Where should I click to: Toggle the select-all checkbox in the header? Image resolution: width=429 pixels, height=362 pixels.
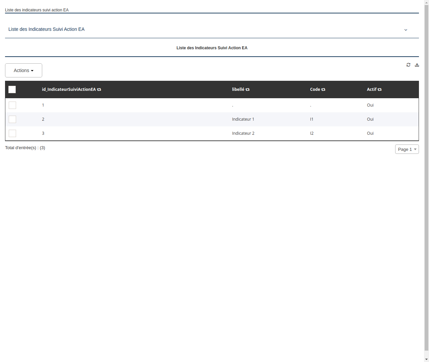coord(12,89)
